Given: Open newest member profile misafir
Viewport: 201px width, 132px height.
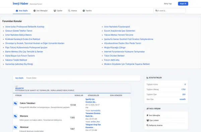Looking at the screenshot, I should [x=183, y=99].
